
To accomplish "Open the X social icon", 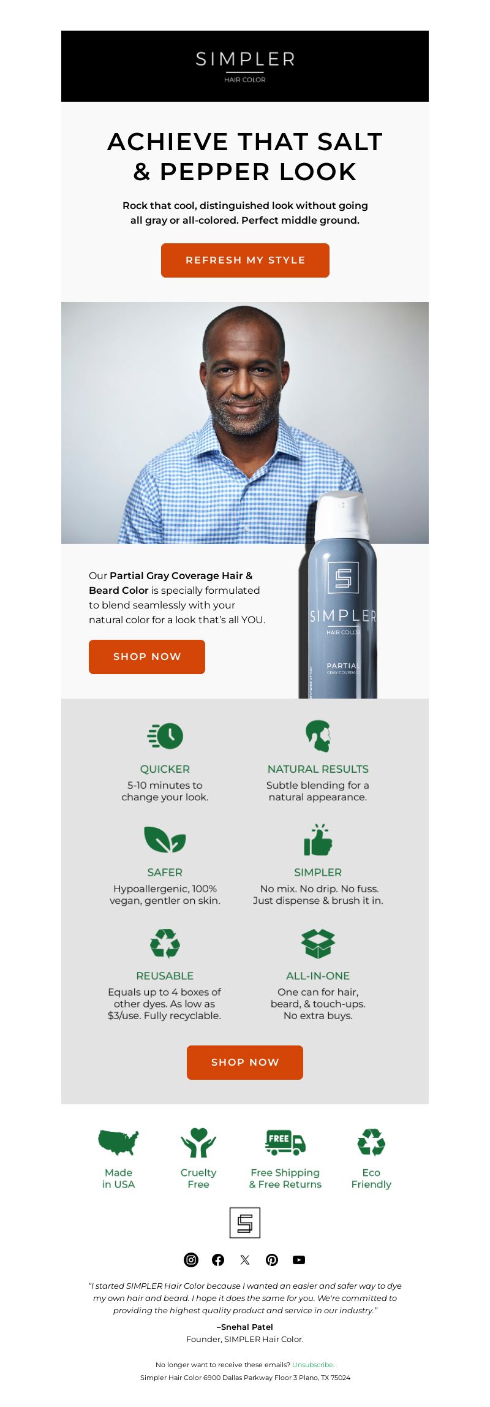I will pyautogui.click(x=245, y=1260).
